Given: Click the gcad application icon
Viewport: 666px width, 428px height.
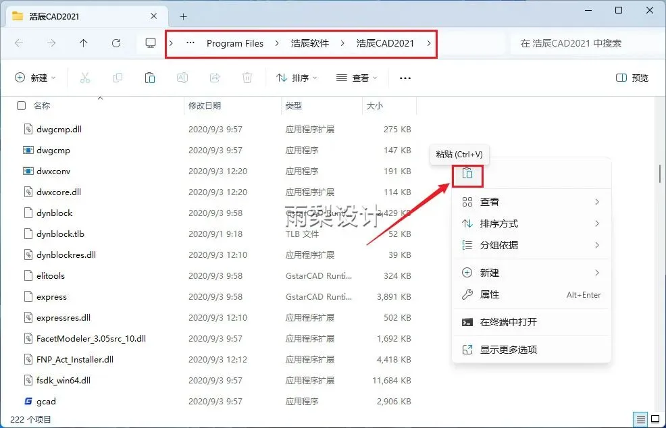Looking at the screenshot, I should click(28, 401).
